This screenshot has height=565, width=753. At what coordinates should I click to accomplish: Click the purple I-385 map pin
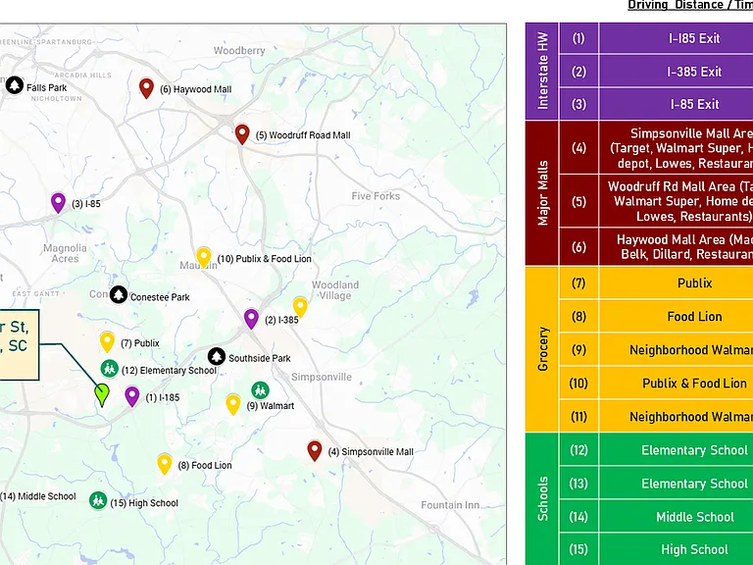coord(251,319)
